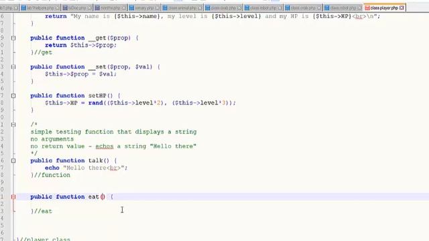Click the '$this->$prop = $val;' line
Screen dimensions: 429x241
(x=80, y=74)
